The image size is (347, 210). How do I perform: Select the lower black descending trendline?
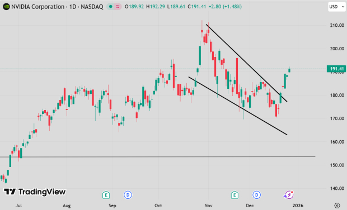(x=238, y=106)
